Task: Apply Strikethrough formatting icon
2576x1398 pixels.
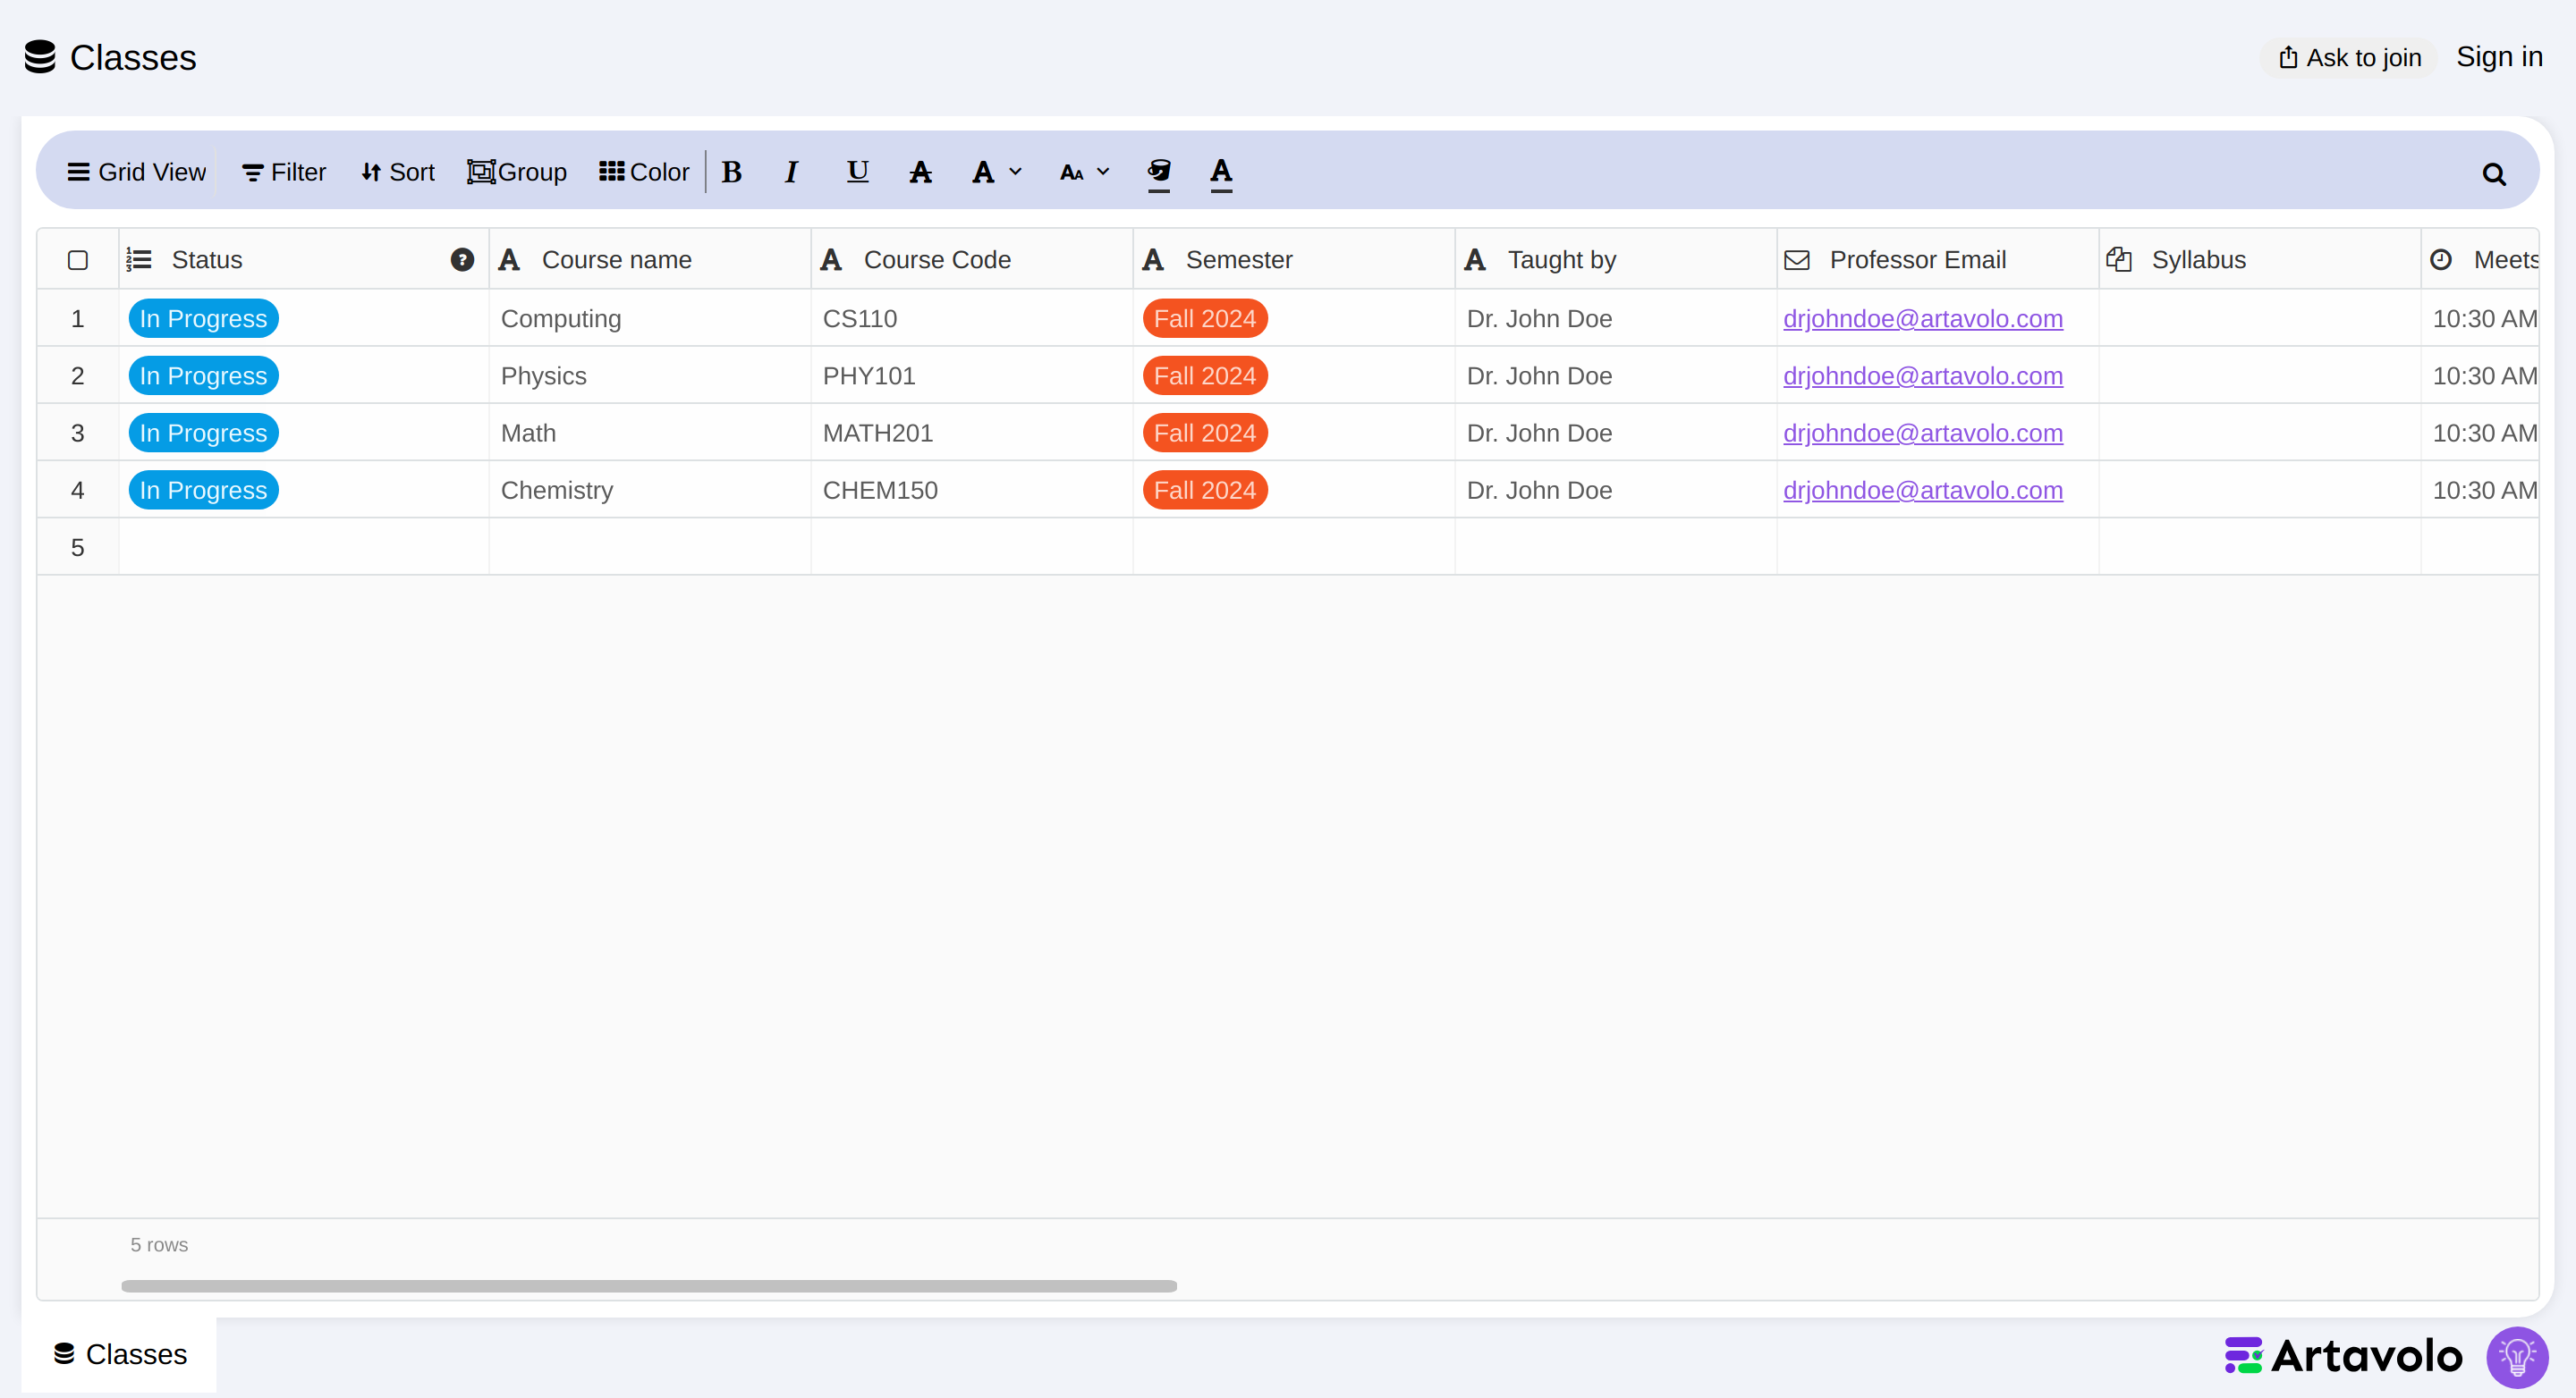Action: [920, 172]
